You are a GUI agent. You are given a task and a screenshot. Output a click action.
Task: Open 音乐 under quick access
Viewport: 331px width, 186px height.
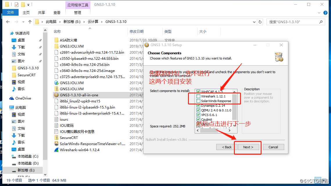pyautogui.click(x=21, y=89)
